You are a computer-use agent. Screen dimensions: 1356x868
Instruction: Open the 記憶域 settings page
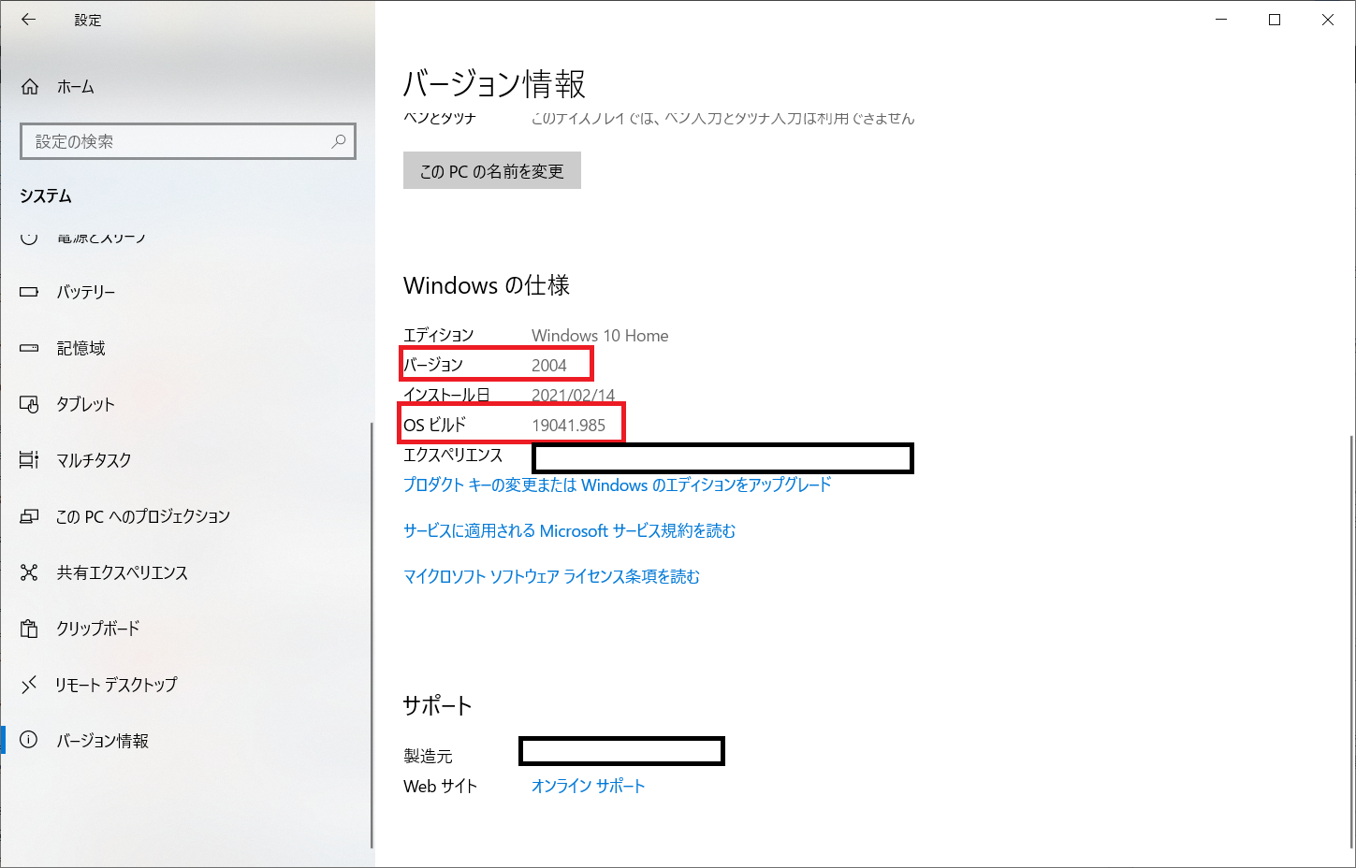pyautogui.click(x=187, y=348)
